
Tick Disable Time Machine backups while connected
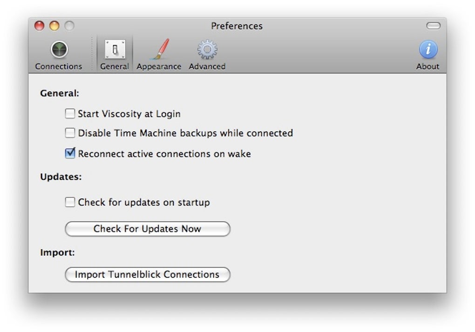(70, 133)
